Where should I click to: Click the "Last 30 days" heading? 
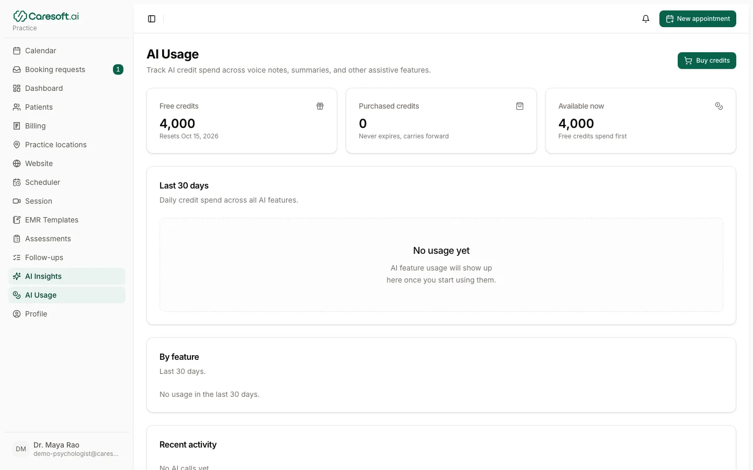(184, 185)
